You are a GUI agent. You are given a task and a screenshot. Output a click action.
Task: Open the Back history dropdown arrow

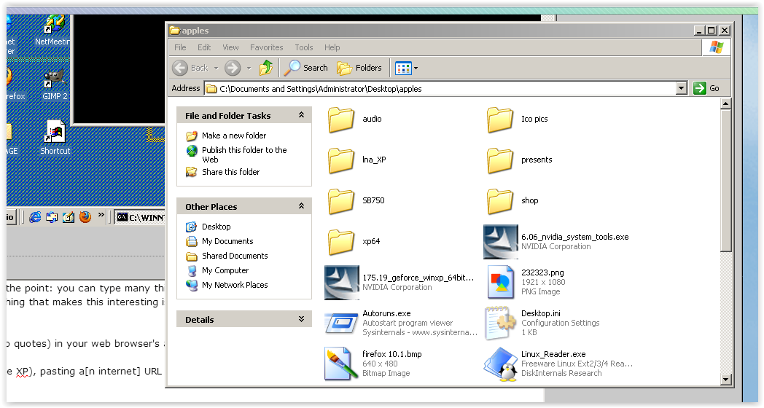point(216,68)
